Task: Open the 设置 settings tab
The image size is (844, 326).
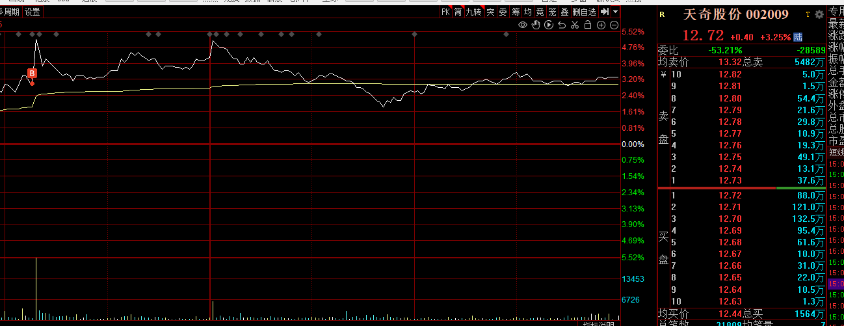Action: [33, 12]
